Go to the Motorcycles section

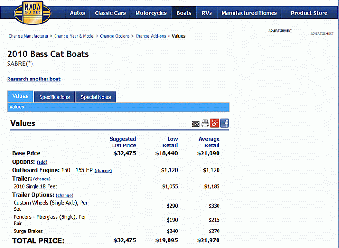point(151,13)
